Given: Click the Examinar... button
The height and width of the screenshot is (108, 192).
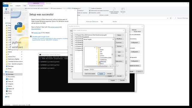Looking at the screenshot, I should [x=119, y=43].
